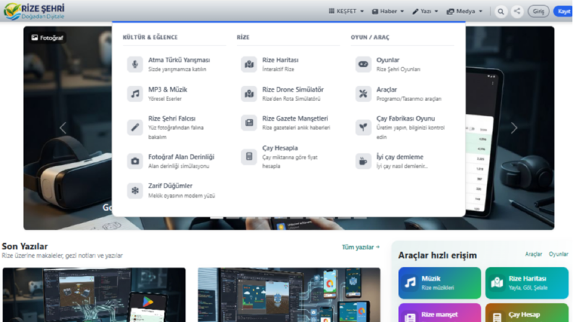Image resolution: width=573 pixels, height=322 pixels.
Task: Click the gamepad icon beside Oyunlar
Action: [363, 64]
